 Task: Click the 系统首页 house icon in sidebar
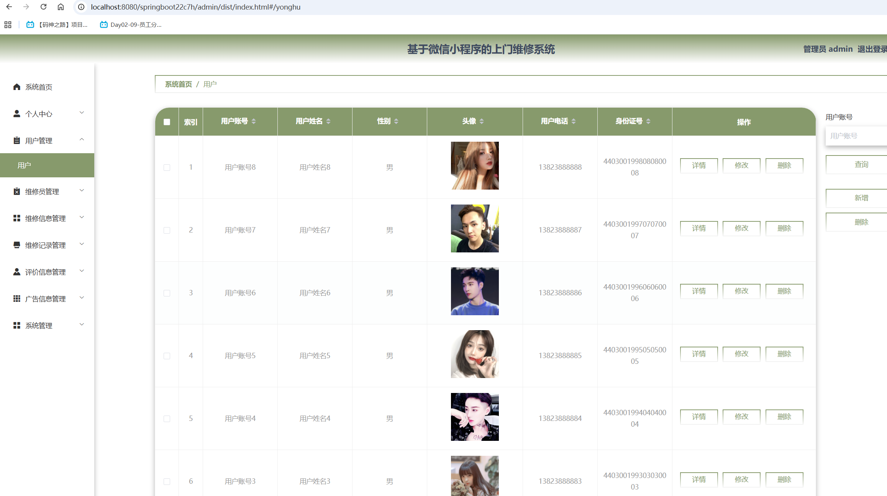16,87
